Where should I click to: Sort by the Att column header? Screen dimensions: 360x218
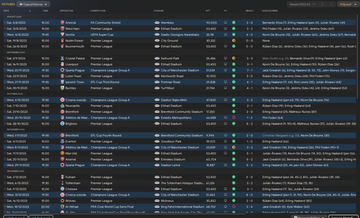[208, 11]
